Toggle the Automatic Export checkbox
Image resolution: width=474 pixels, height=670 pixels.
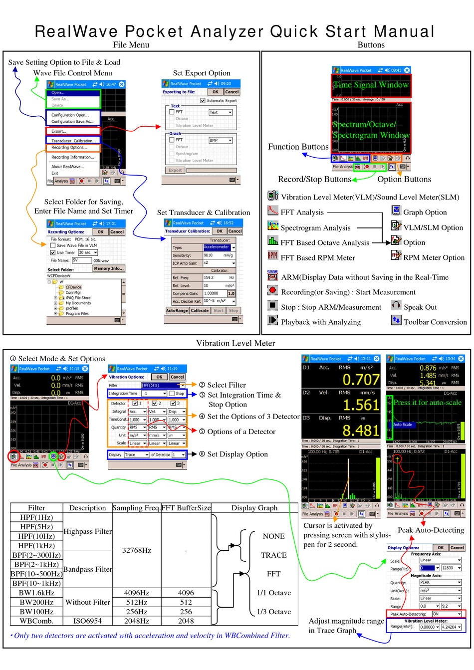point(203,101)
